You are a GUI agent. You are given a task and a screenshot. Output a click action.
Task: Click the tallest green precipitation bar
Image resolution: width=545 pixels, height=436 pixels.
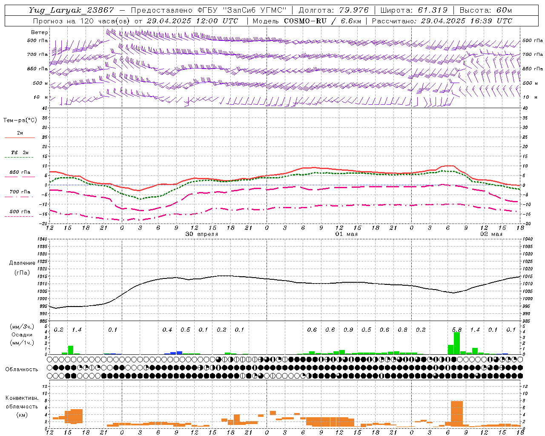(457, 343)
